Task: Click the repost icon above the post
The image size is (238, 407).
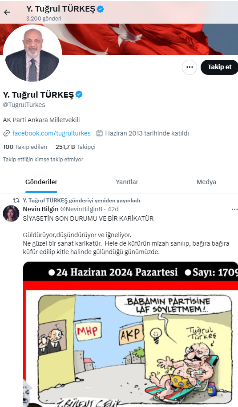Action: [16, 201]
